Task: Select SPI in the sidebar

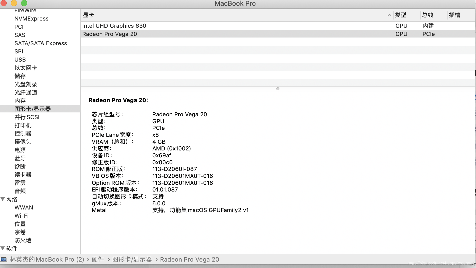Action: click(19, 52)
